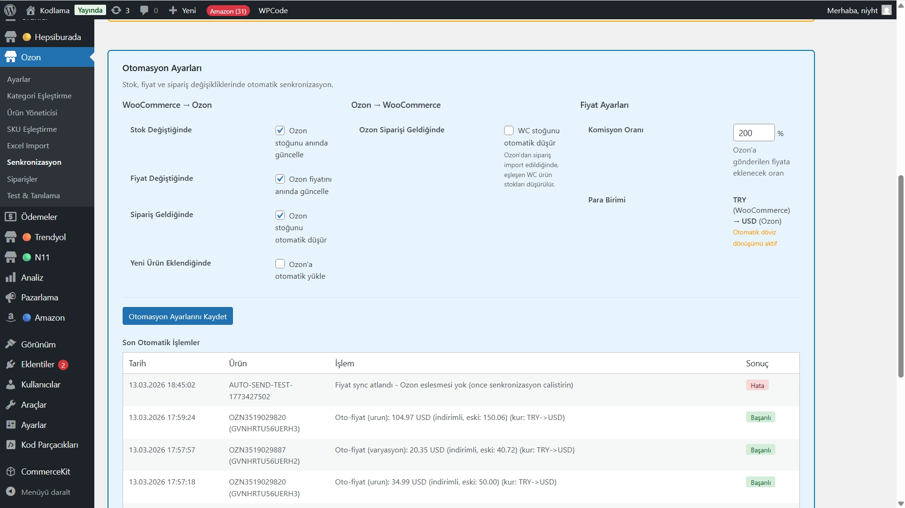Enable Yeni Ürün Eklendiğinde auto-upload checkbox
905x508 pixels.
(280, 264)
